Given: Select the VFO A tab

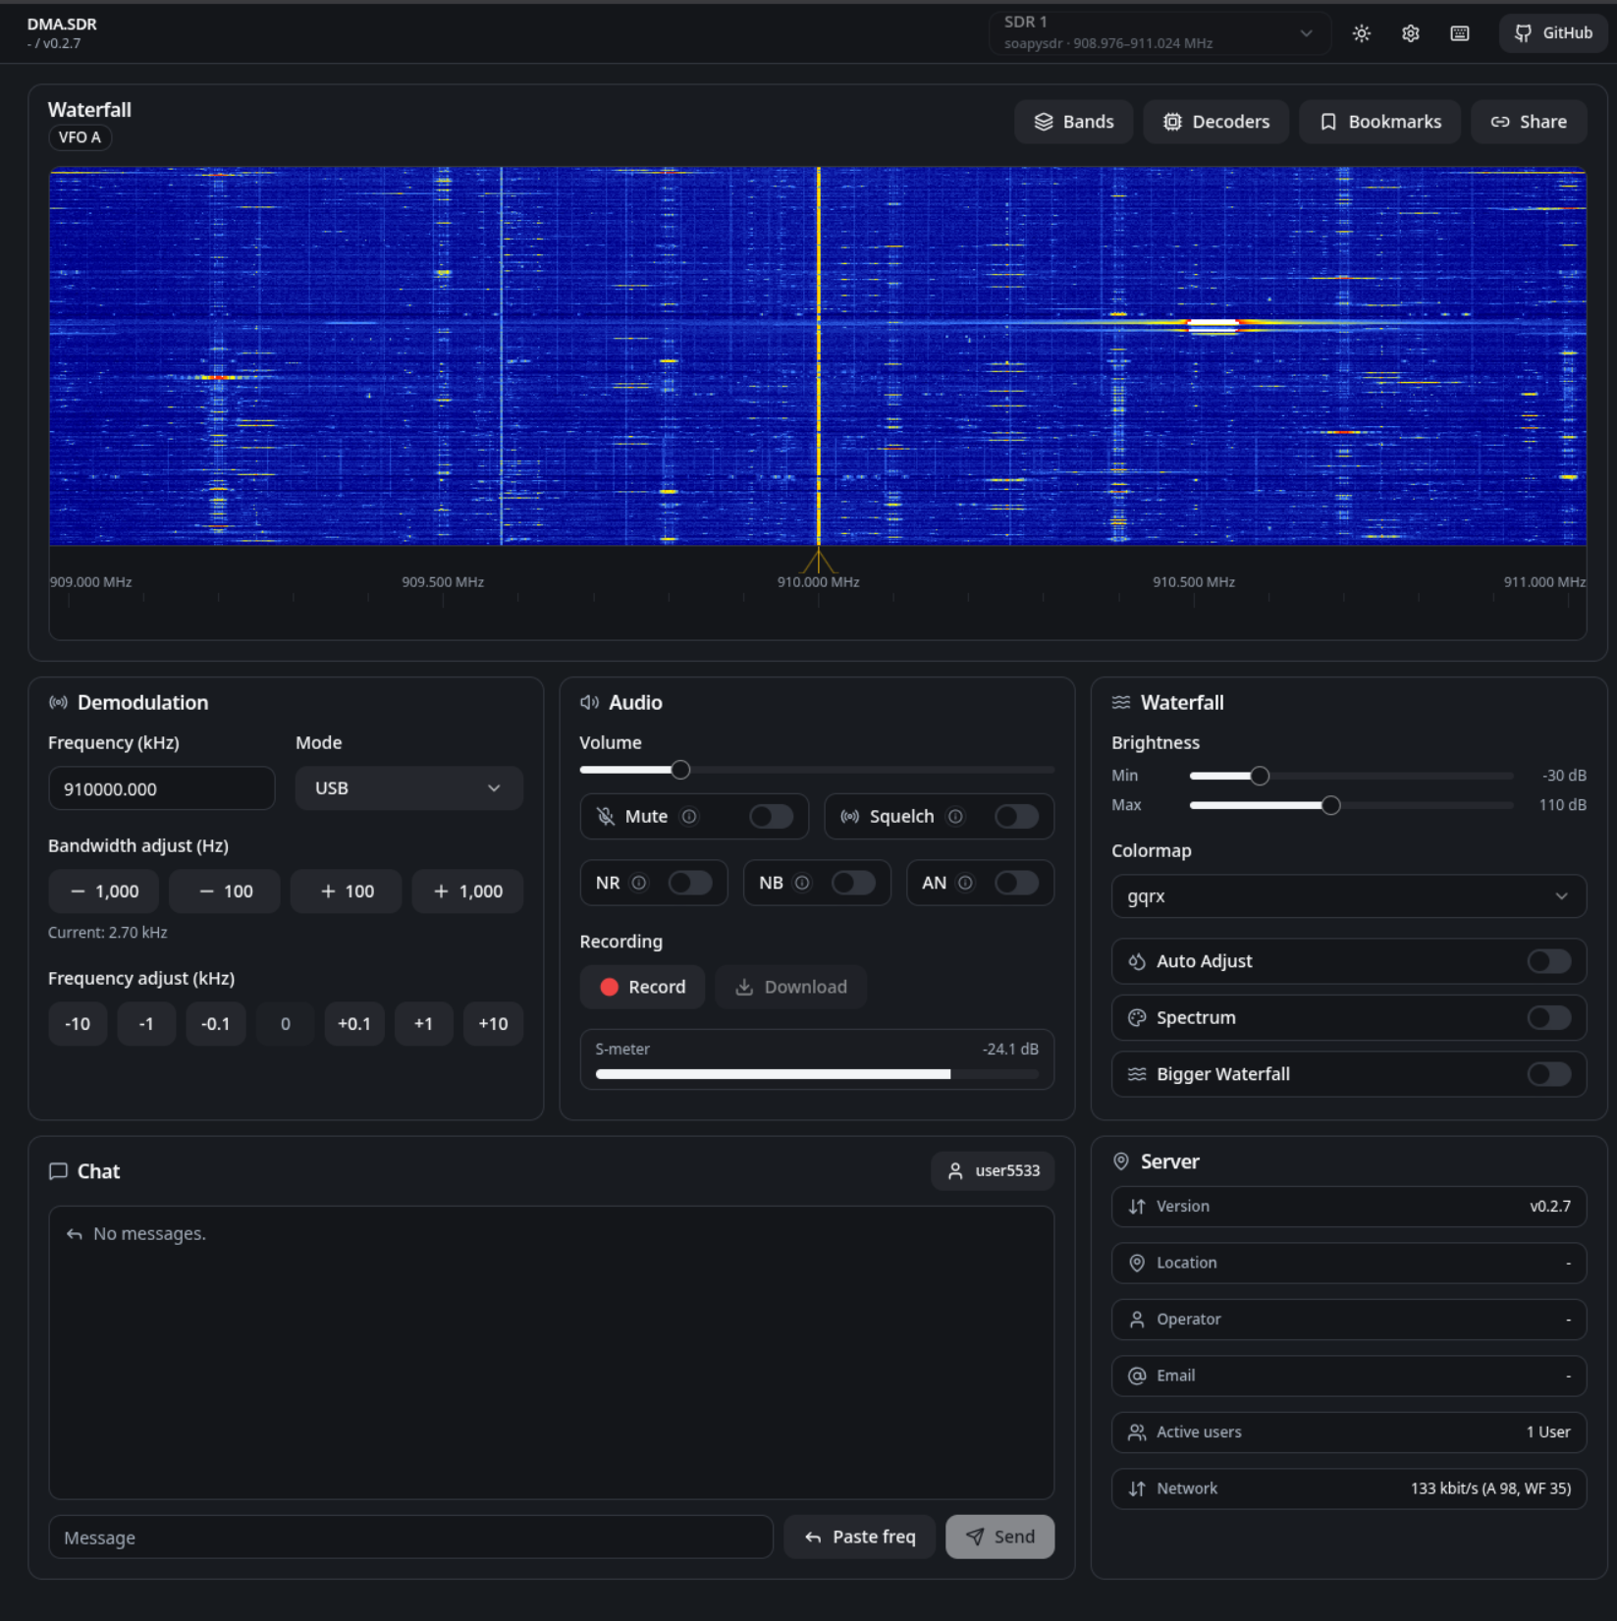Looking at the screenshot, I should click(x=80, y=137).
